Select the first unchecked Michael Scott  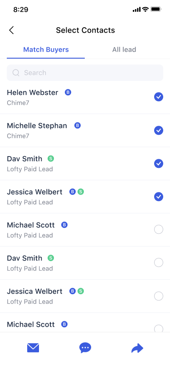point(159,230)
